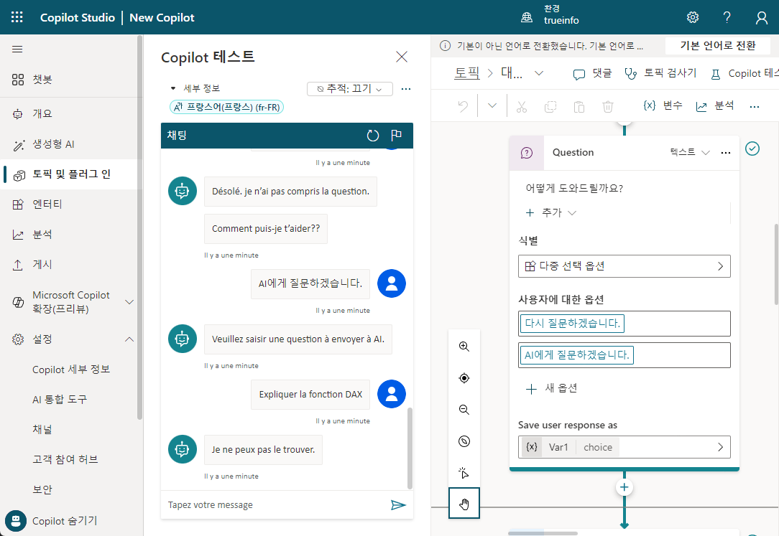Close the Copilot test panel
779x536 pixels.
[402, 57]
